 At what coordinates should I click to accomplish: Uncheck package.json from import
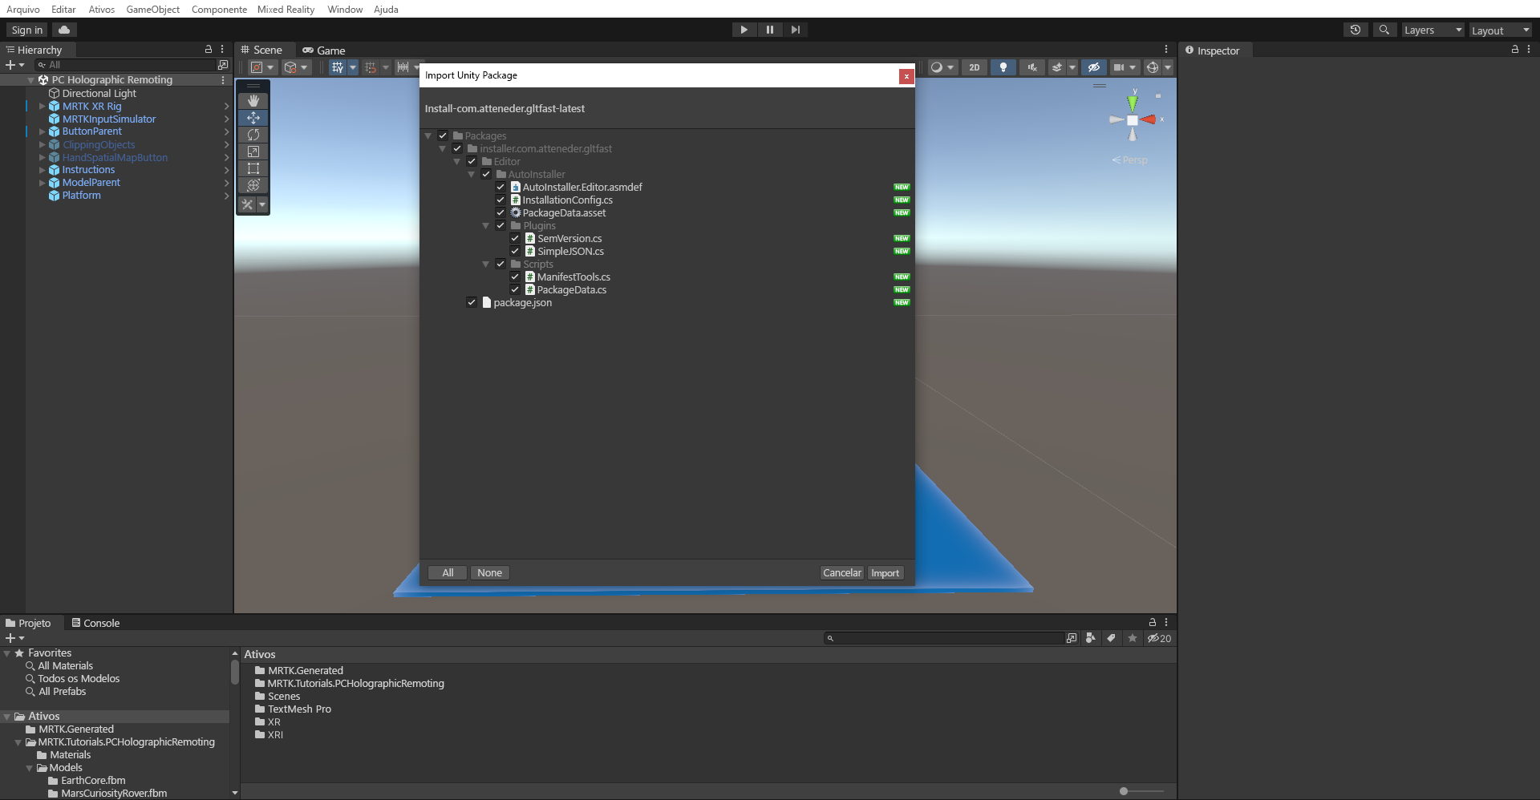[472, 302]
